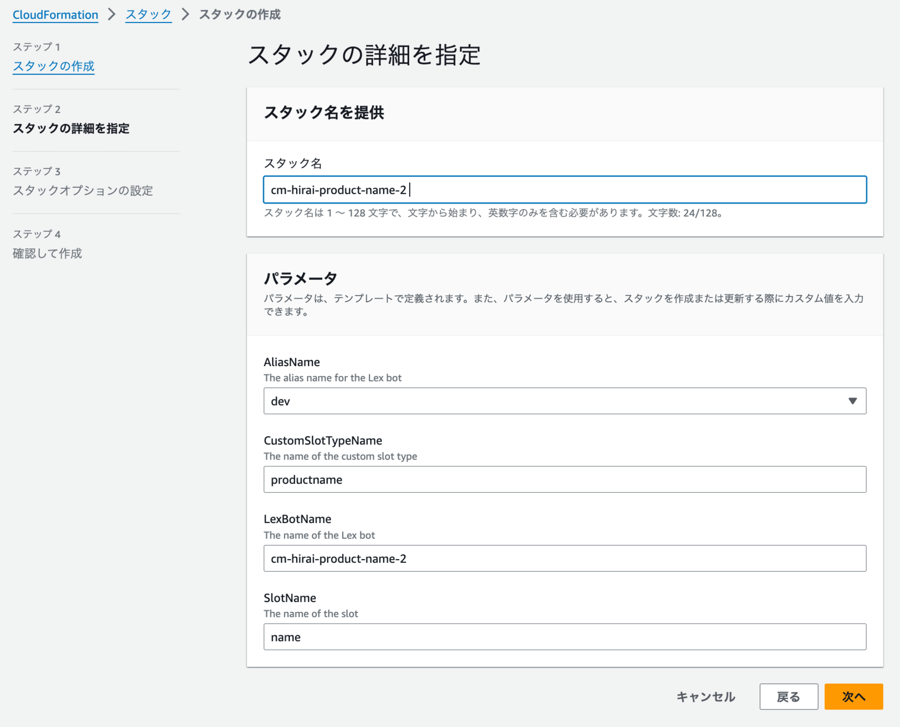This screenshot has width=900, height=727.
Task: Click the ステップ 1 label
Action: point(36,47)
